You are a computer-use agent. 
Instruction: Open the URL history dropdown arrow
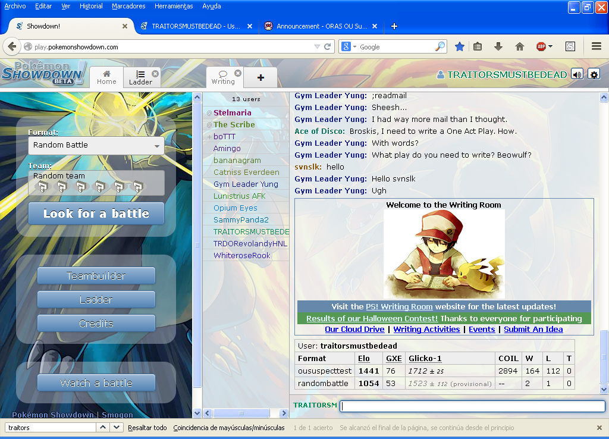click(317, 46)
